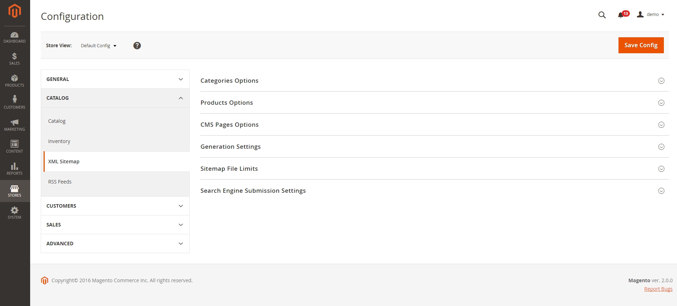
Task: Click the Magento logo in the footer
Action: coord(44,280)
